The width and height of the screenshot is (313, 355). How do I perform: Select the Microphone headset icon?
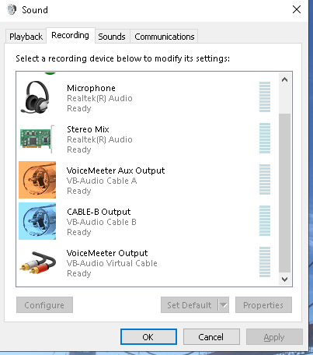(x=36, y=97)
